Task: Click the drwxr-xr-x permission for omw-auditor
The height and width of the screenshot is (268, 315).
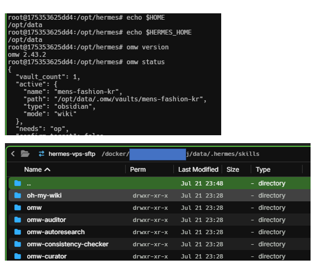Action: (x=150, y=220)
